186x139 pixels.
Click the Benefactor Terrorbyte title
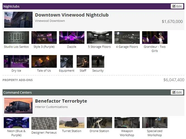coord(61,101)
